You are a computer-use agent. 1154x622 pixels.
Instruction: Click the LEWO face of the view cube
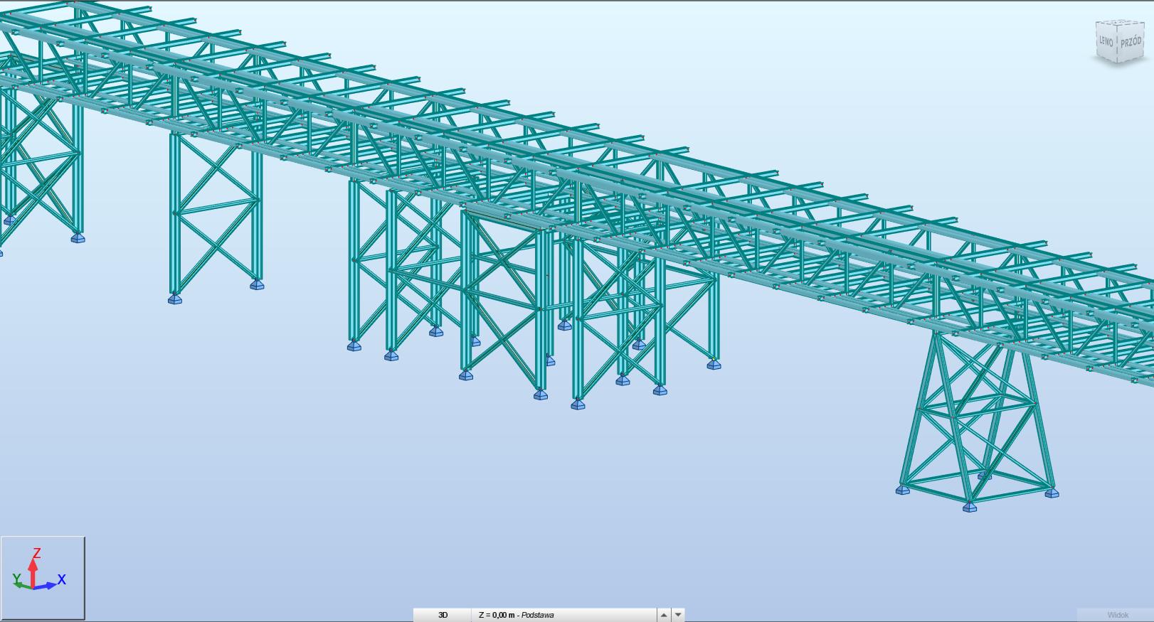[x=1106, y=41]
